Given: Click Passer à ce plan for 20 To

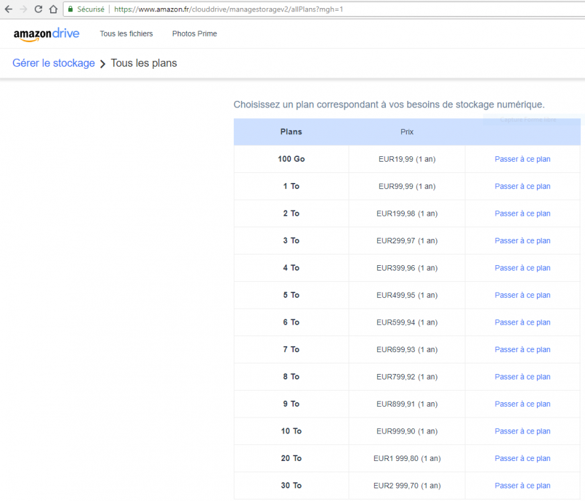Looking at the screenshot, I should [522, 459].
